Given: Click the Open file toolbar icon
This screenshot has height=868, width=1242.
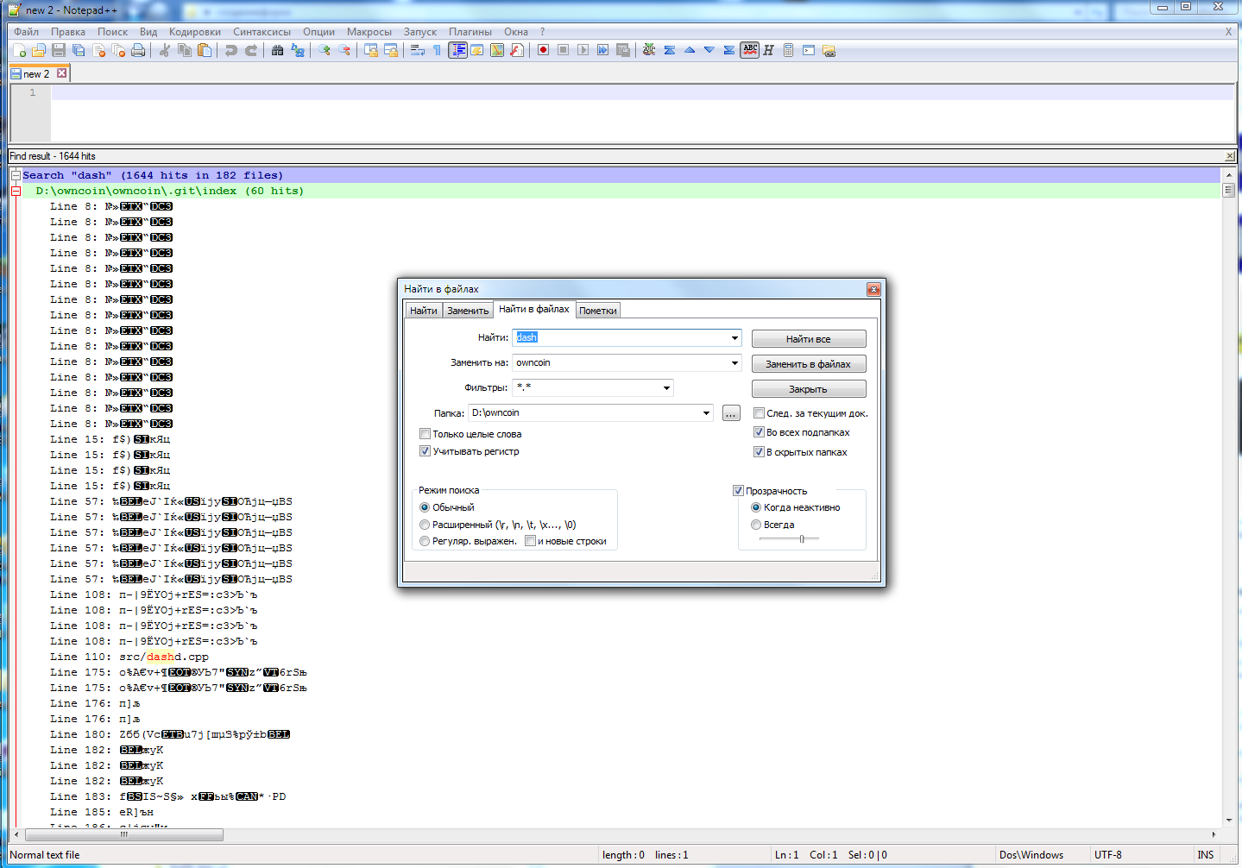Looking at the screenshot, I should [39, 51].
